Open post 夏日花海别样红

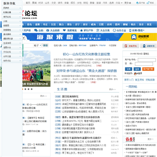tap(70, 96)
